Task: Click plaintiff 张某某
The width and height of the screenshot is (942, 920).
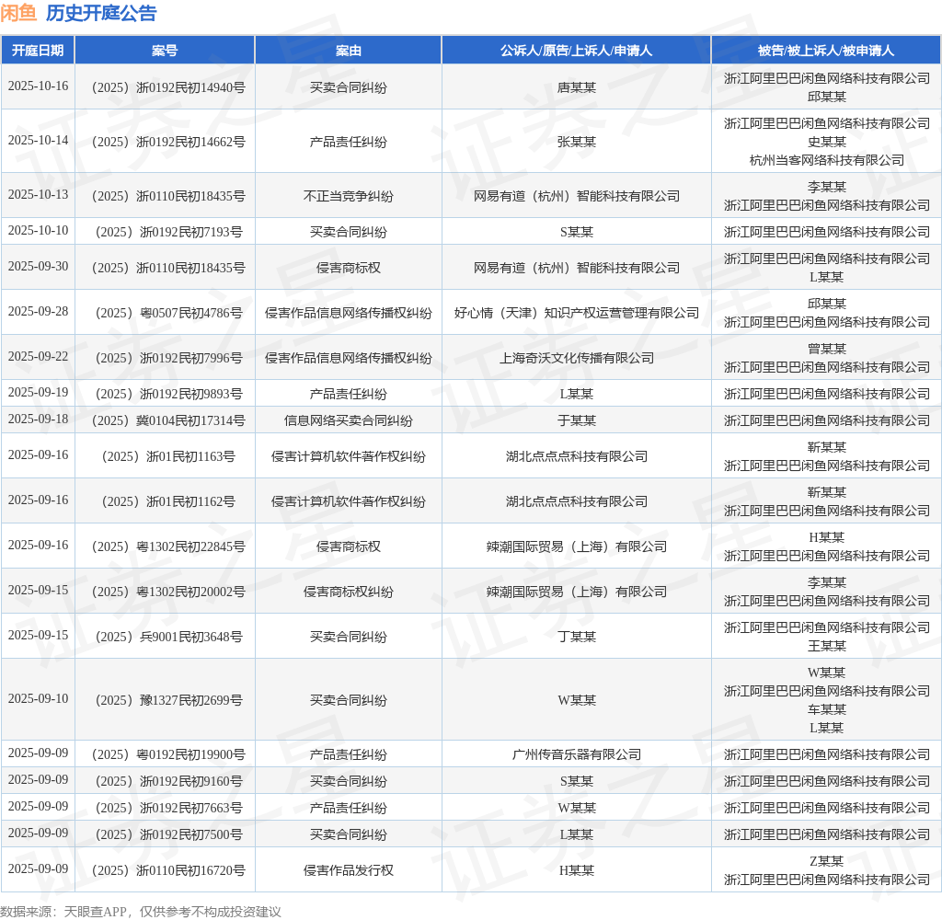Action: (577, 143)
